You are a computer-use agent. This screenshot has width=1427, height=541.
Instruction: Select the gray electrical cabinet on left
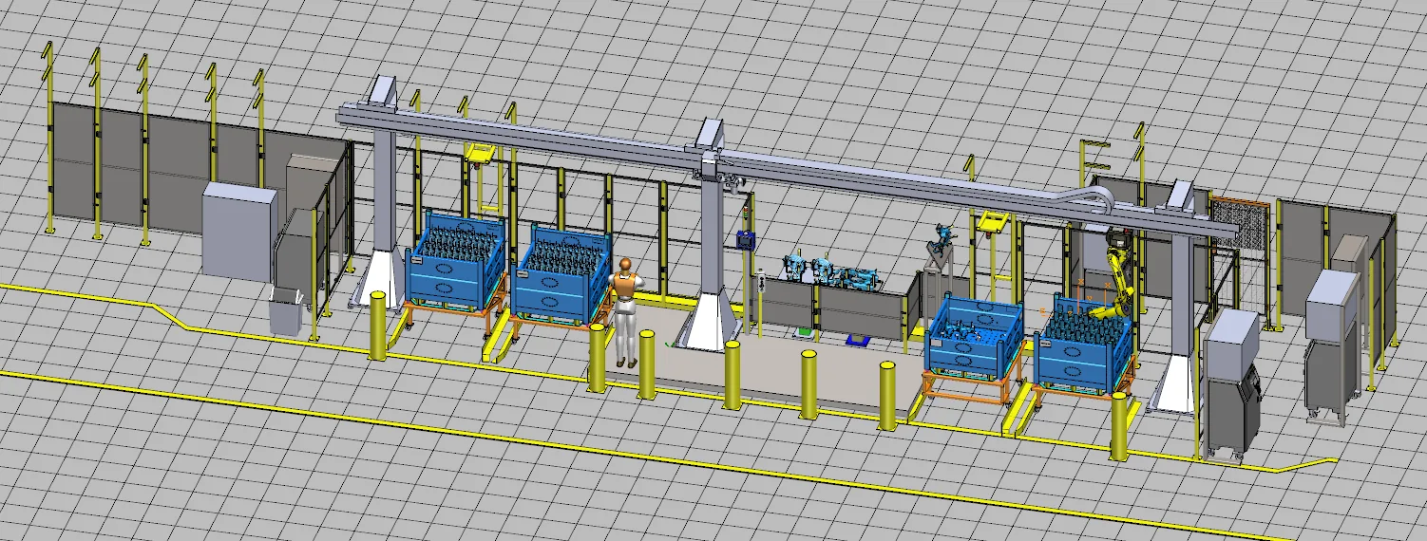[238, 233]
